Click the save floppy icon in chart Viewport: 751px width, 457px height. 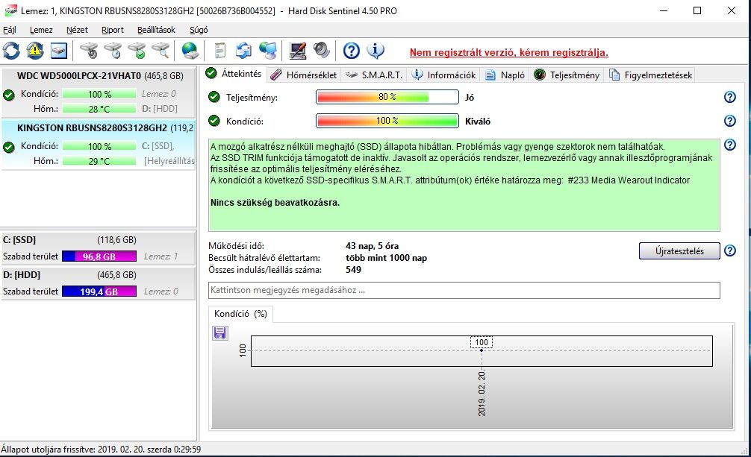point(219,333)
